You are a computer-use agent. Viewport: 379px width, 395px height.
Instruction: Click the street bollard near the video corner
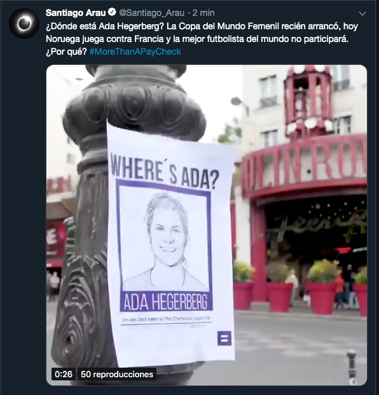[x=352, y=366]
